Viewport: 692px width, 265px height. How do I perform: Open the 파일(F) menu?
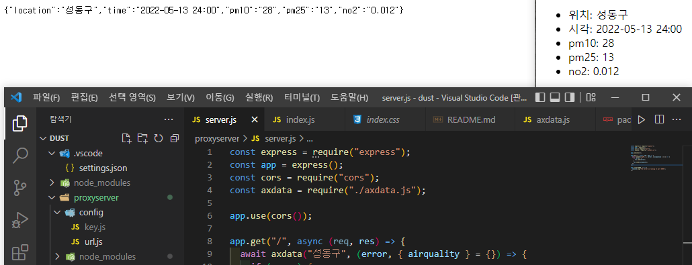pos(46,97)
